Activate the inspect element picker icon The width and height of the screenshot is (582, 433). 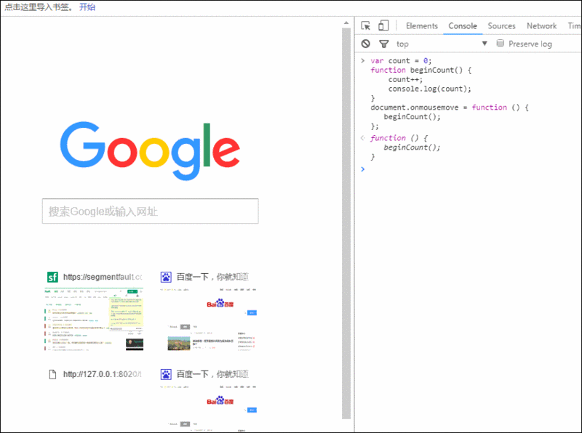[x=366, y=25]
